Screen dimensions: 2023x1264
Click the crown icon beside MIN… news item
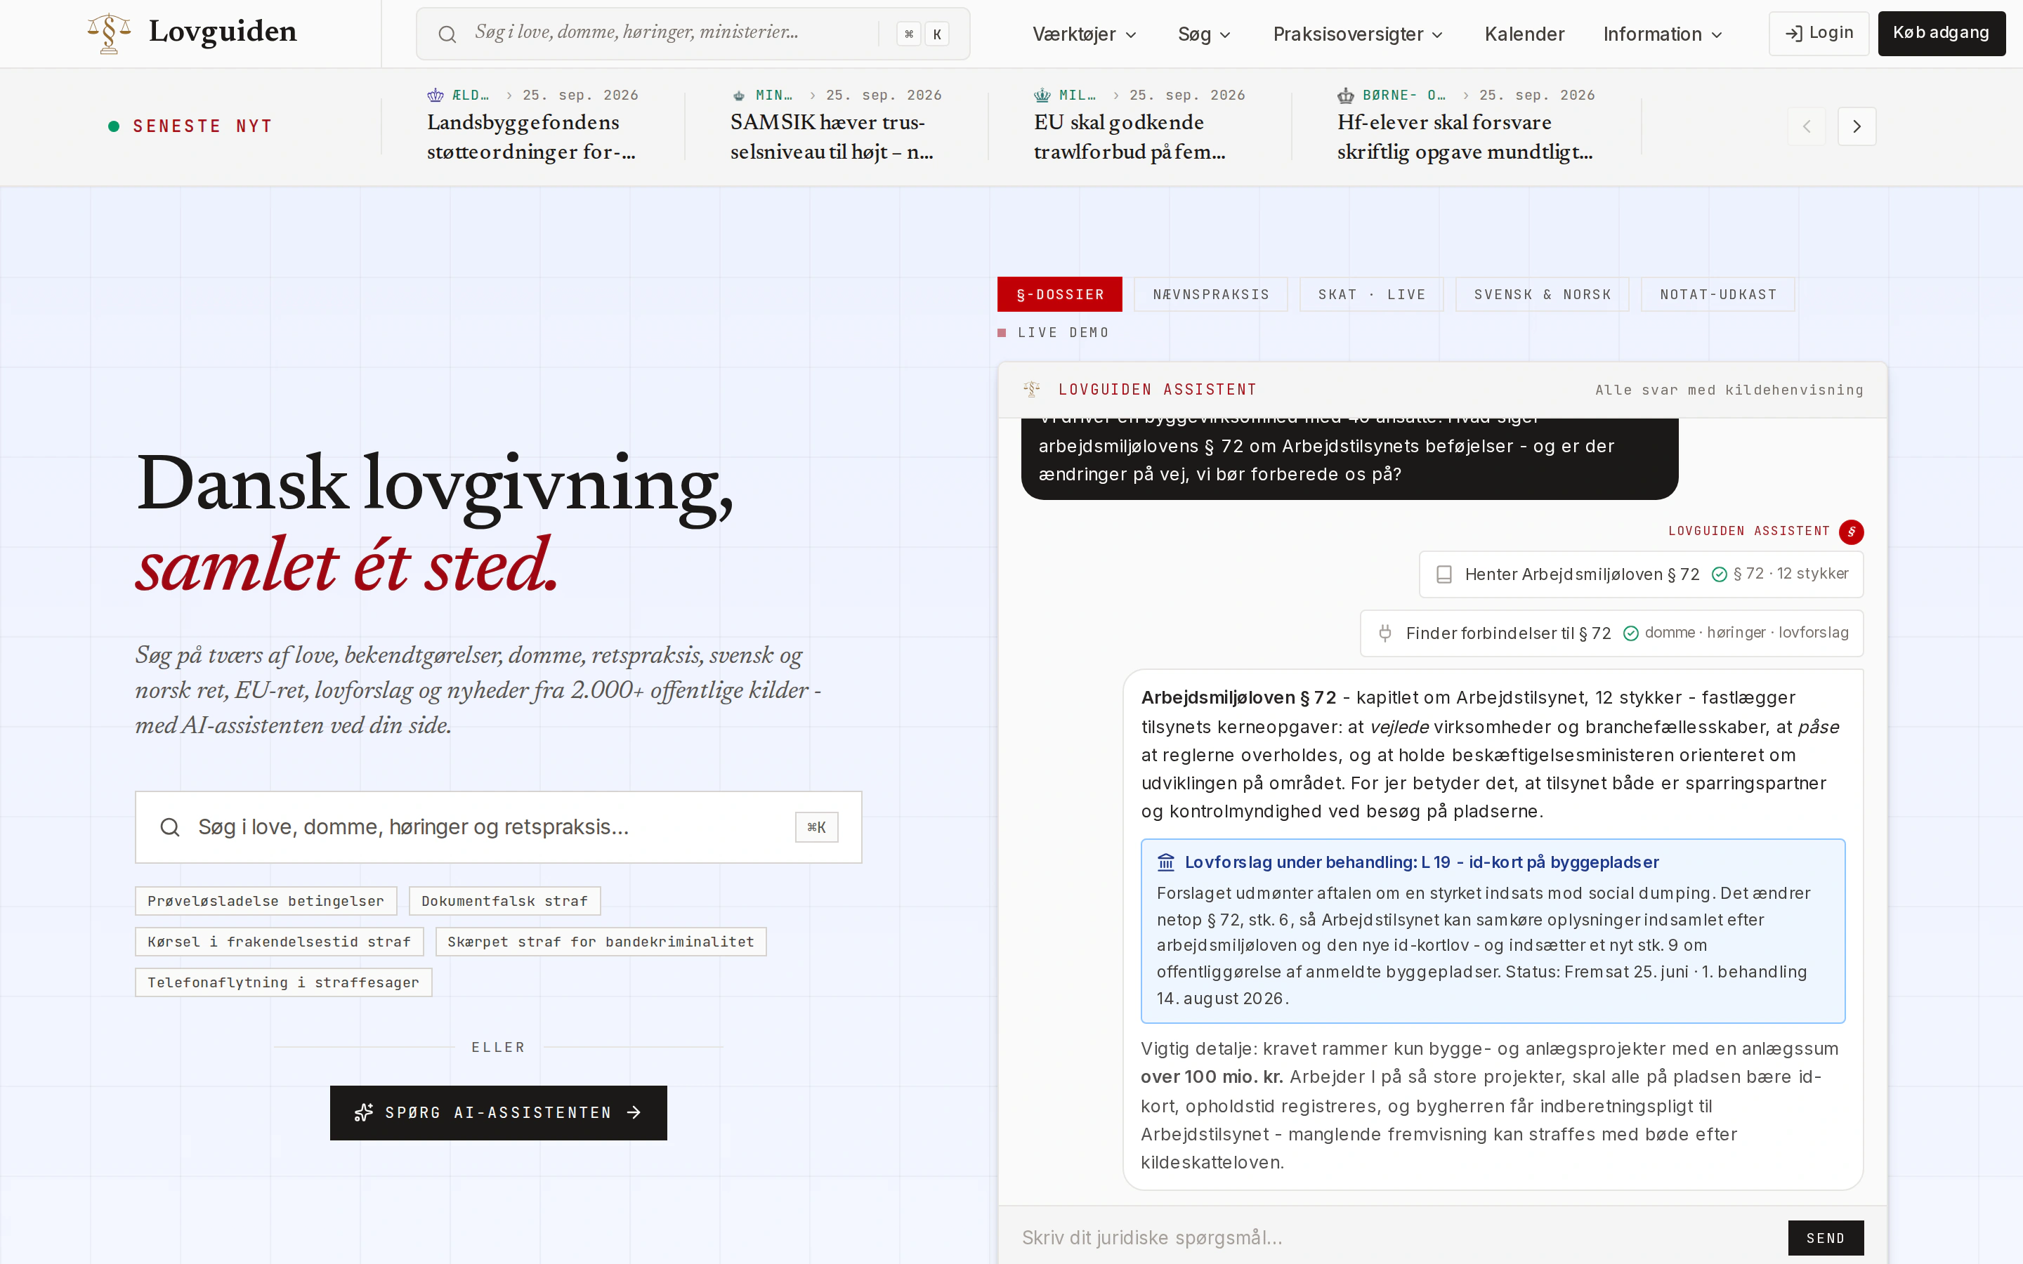click(x=739, y=96)
